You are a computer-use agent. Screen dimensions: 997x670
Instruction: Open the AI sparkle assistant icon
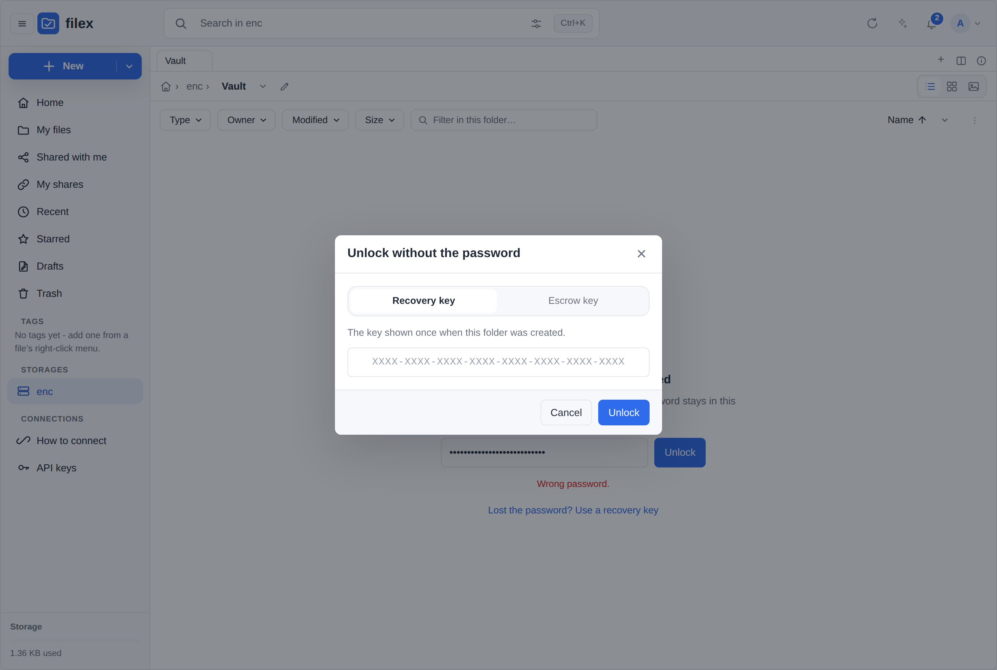(902, 23)
